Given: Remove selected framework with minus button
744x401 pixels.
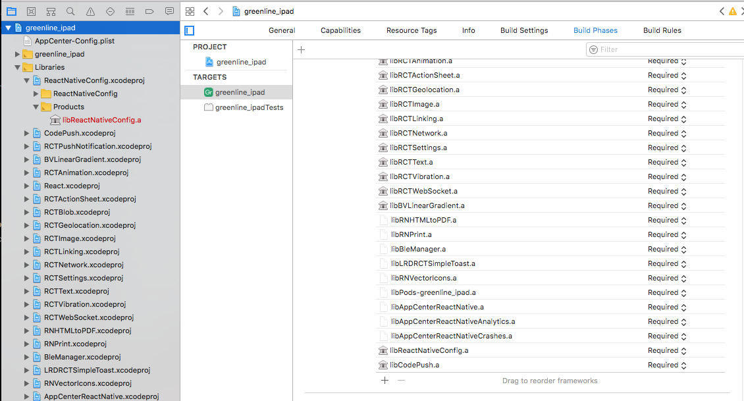Looking at the screenshot, I should pyautogui.click(x=402, y=381).
